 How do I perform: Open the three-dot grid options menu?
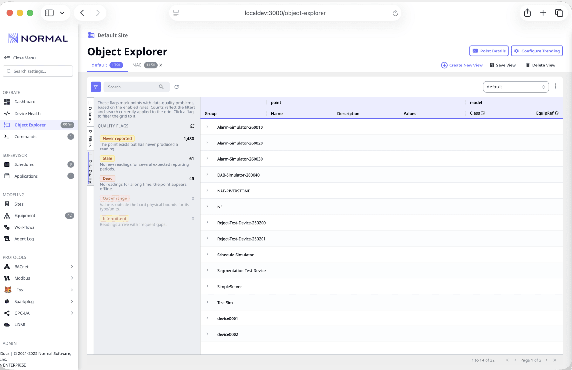[x=555, y=86]
